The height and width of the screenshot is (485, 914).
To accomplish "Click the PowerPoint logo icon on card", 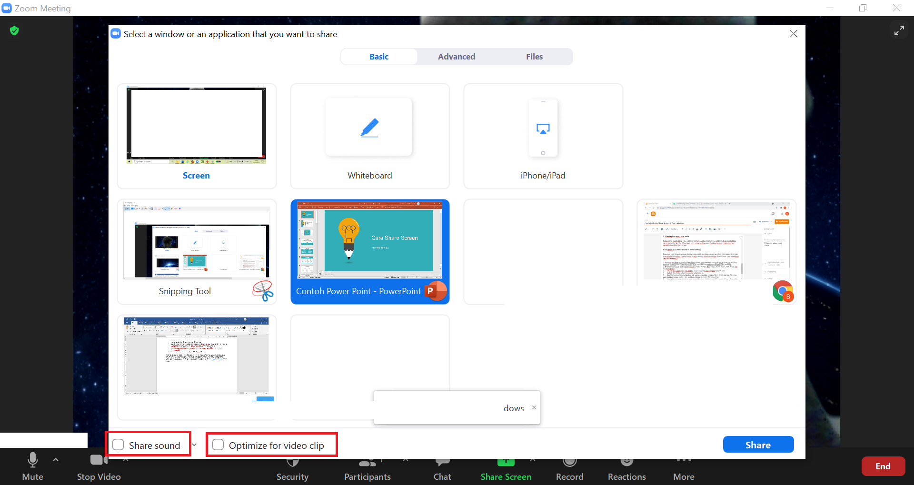I will pyautogui.click(x=436, y=291).
